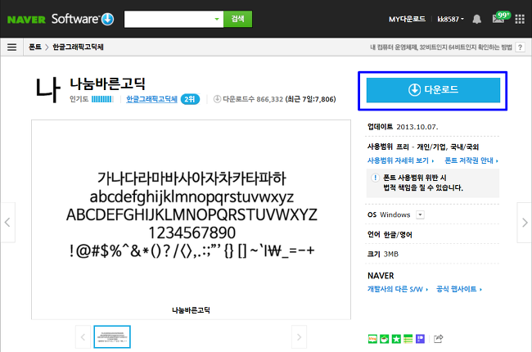Click the 한글그래픽고딕체 ranking link
The height and width of the screenshot is (352, 532).
click(x=151, y=99)
